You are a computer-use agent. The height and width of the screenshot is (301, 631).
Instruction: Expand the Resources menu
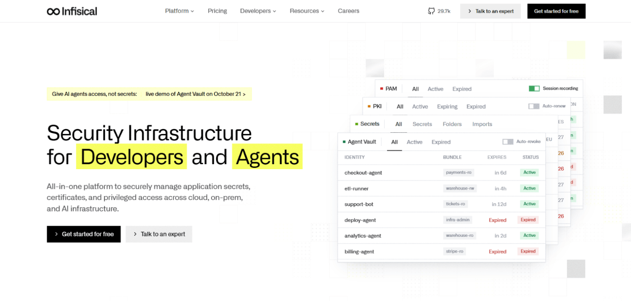(x=307, y=11)
